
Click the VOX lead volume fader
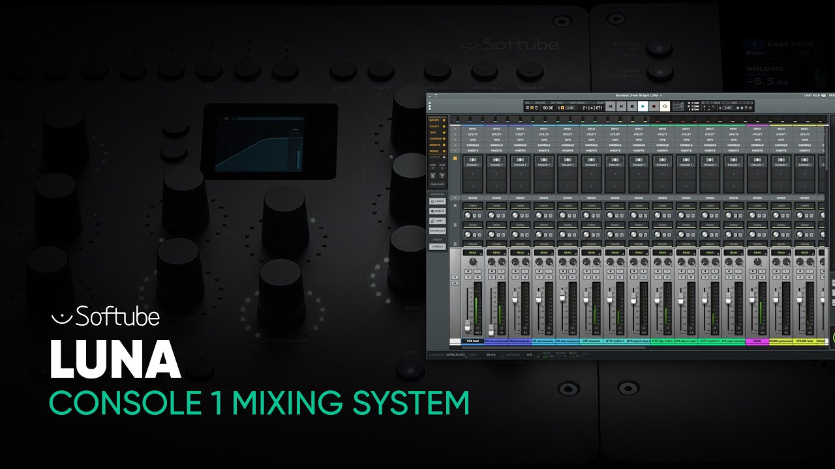point(468,326)
